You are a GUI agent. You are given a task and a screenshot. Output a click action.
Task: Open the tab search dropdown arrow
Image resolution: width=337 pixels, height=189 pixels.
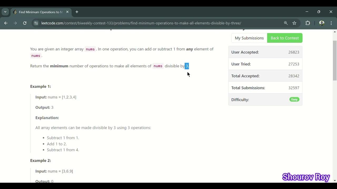(5, 12)
